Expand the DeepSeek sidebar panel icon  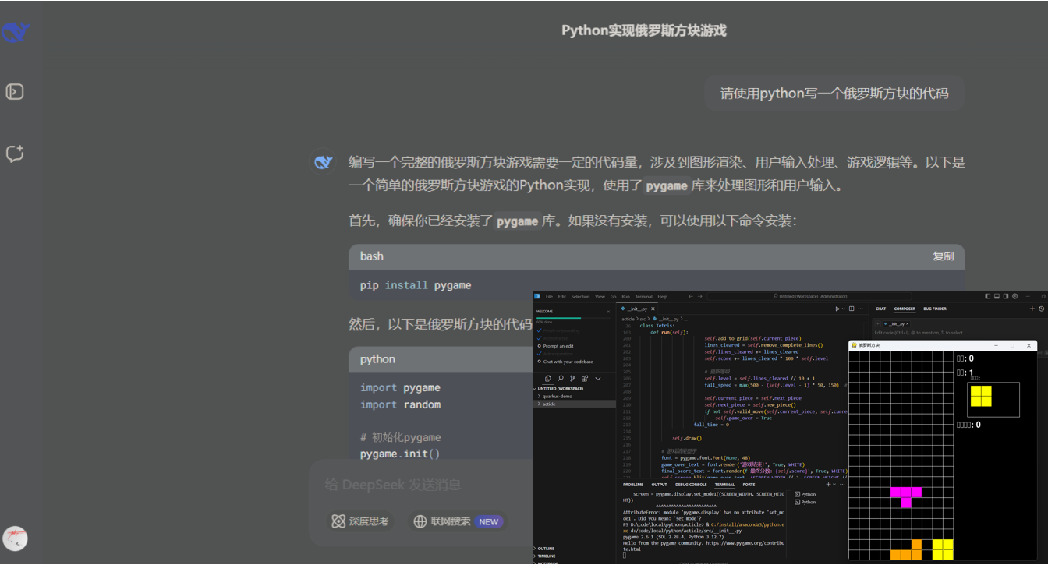pyautogui.click(x=15, y=92)
